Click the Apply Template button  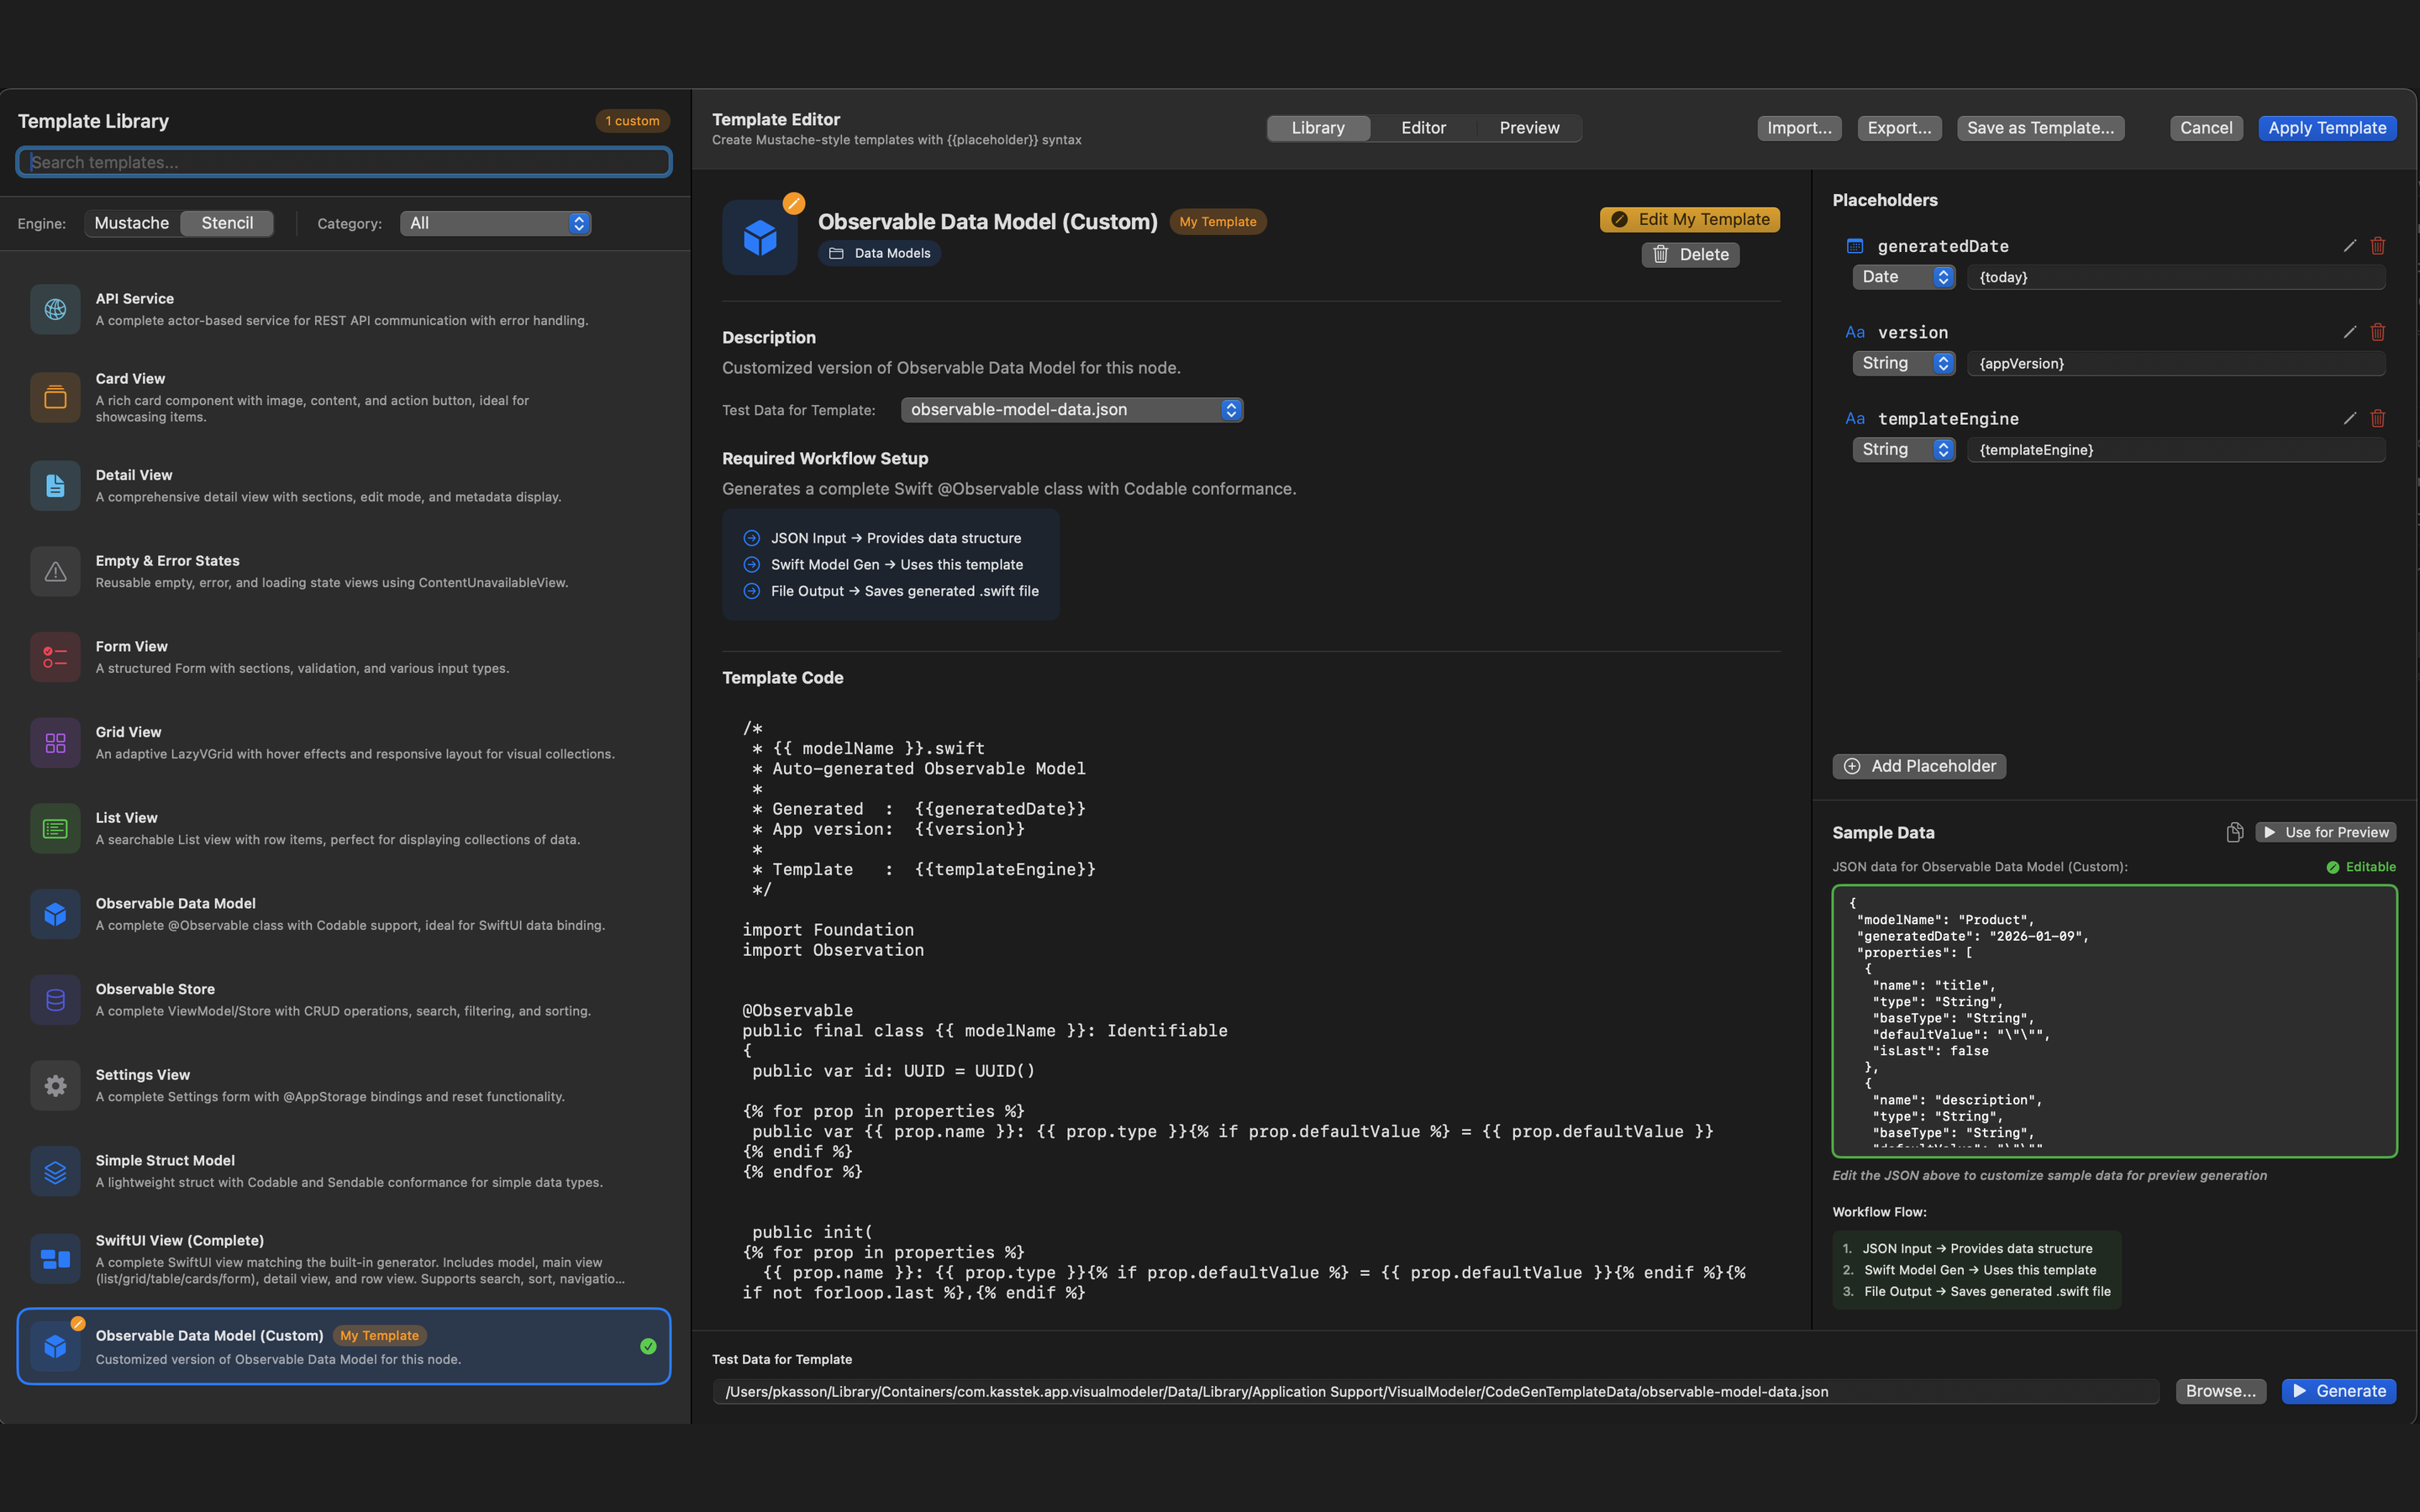click(x=2327, y=127)
